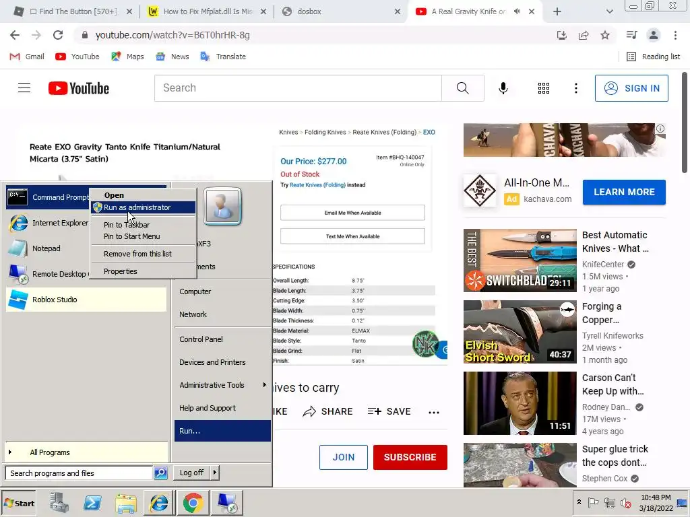
Task: Click LEARN MORE ad button
Action: pyautogui.click(x=624, y=192)
